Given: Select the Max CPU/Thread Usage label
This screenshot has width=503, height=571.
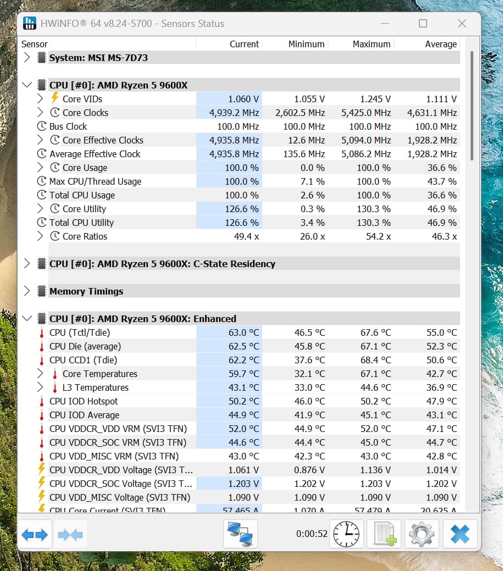Looking at the screenshot, I should 96,181.
